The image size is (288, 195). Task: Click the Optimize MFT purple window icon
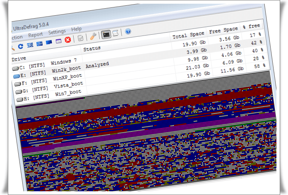(x=59, y=41)
